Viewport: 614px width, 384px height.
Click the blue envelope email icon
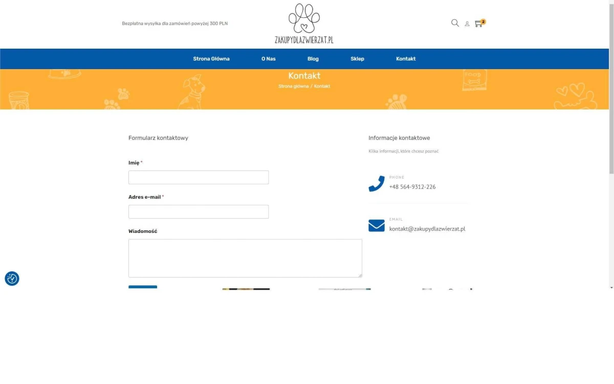pyautogui.click(x=377, y=225)
